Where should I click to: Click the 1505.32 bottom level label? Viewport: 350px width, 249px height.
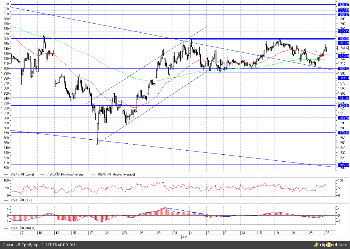pyautogui.click(x=343, y=165)
